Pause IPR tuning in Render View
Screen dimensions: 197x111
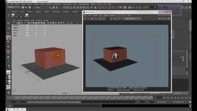(x=159, y=18)
